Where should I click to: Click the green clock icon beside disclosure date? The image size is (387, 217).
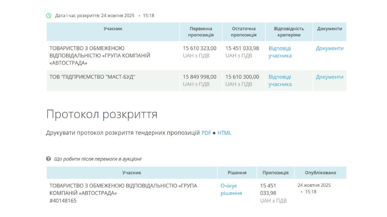click(x=49, y=15)
